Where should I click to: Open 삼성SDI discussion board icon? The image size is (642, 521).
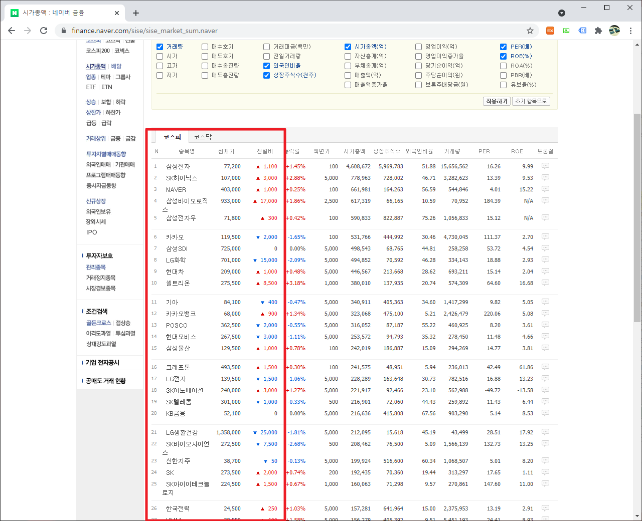pos(545,248)
